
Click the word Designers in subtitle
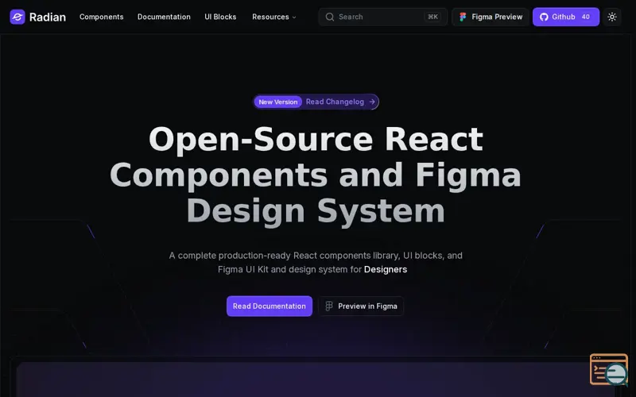pos(386,269)
